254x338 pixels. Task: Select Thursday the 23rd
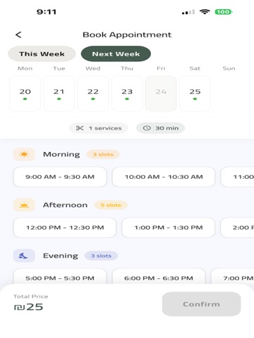[127, 94]
